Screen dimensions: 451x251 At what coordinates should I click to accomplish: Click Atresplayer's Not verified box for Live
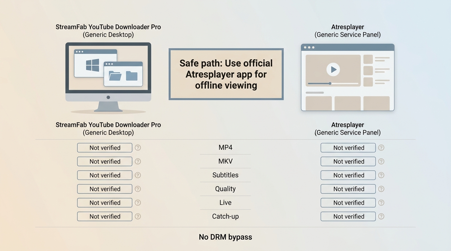click(x=348, y=203)
